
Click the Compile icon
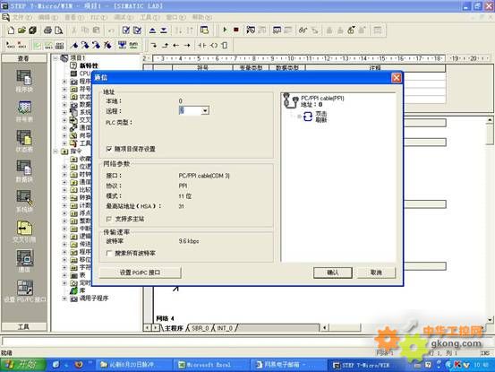click(x=126, y=30)
